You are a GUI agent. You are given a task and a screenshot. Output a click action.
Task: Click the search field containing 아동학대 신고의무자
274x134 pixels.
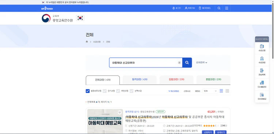click(x=146, y=62)
